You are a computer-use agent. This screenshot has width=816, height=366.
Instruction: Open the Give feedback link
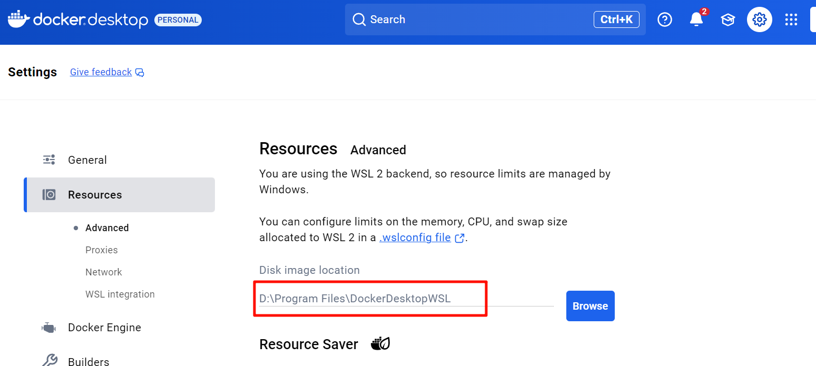pos(101,72)
